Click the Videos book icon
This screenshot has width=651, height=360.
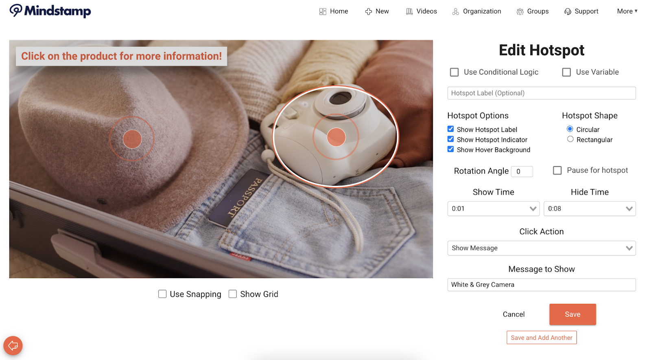[409, 11]
